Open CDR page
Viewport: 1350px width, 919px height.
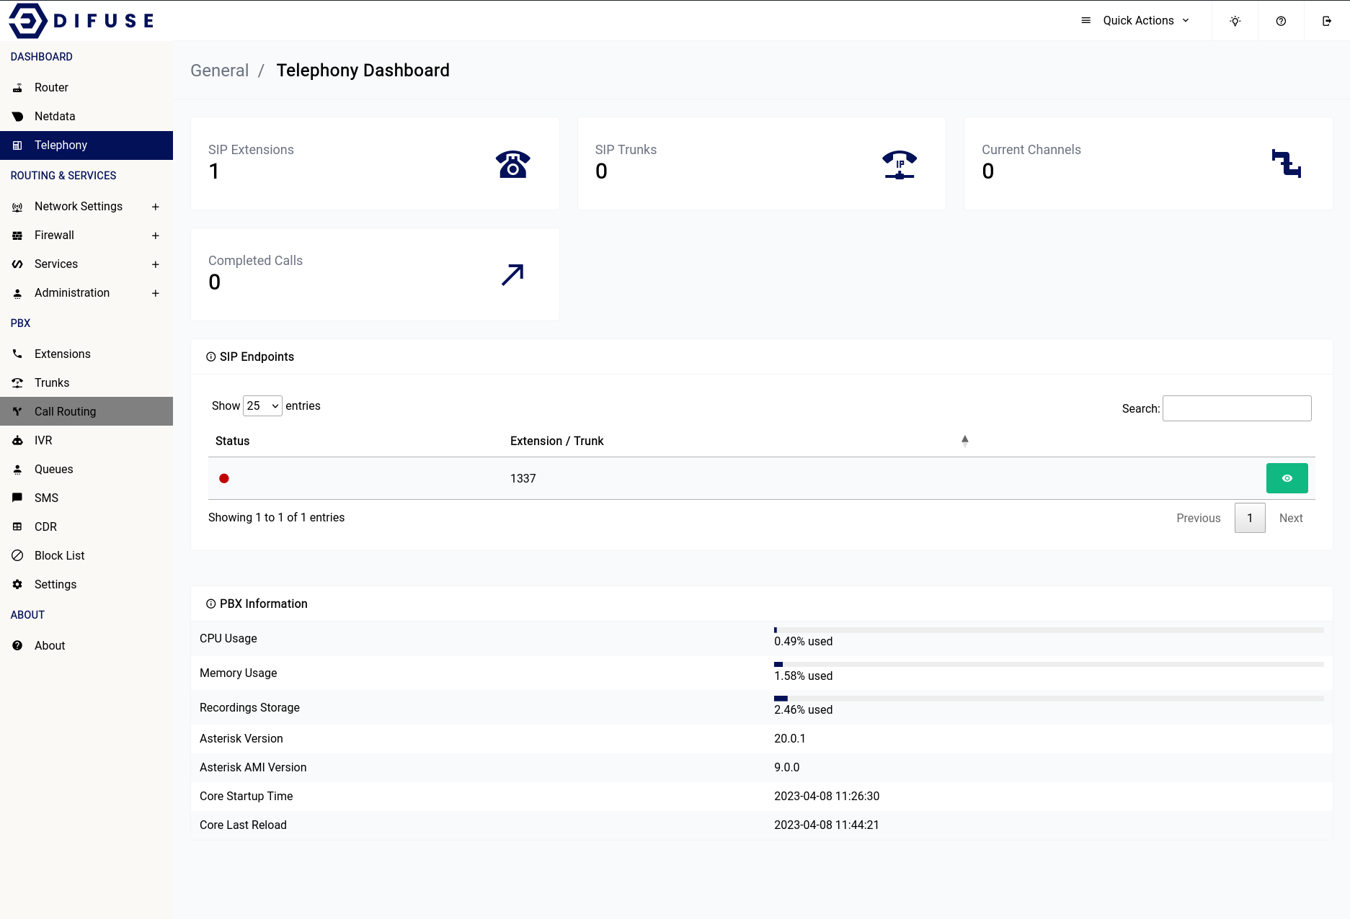click(86, 526)
